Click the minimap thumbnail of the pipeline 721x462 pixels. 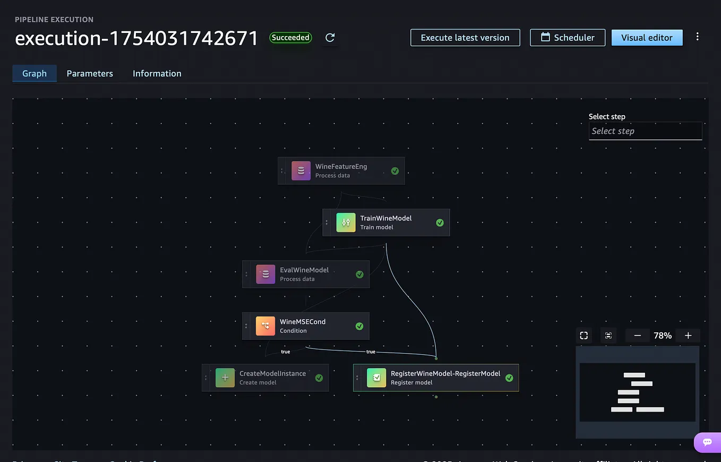[637, 392]
